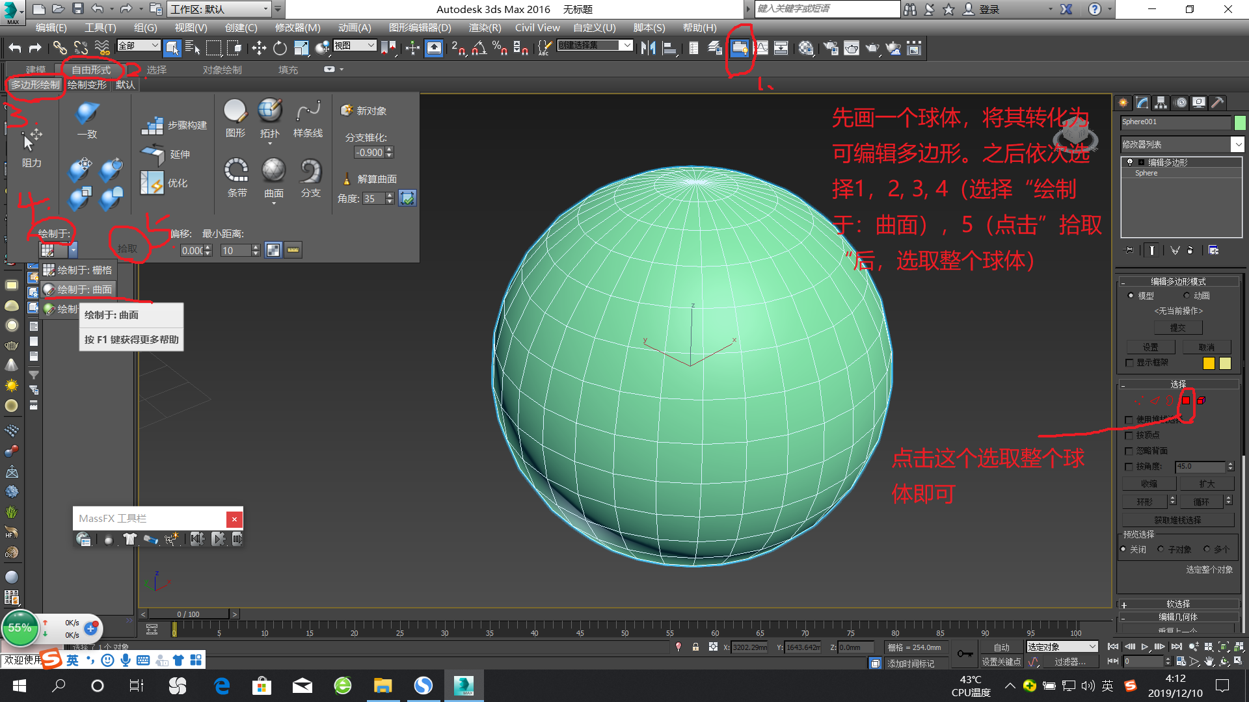Image resolution: width=1249 pixels, height=702 pixels.
Task: Activate the Select Object tool
Action: [x=172, y=47]
